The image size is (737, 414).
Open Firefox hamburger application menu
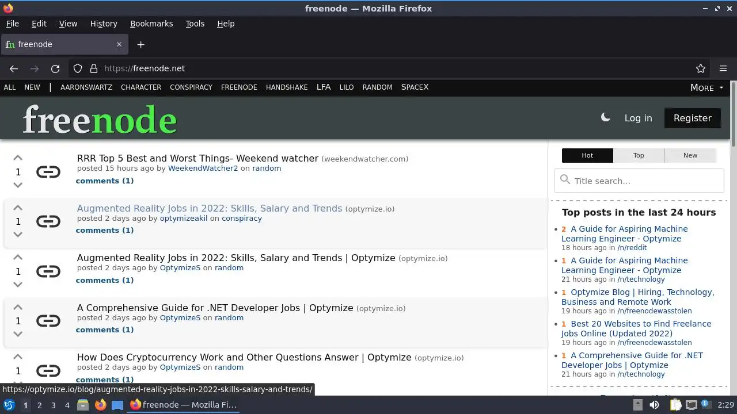(723, 68)
